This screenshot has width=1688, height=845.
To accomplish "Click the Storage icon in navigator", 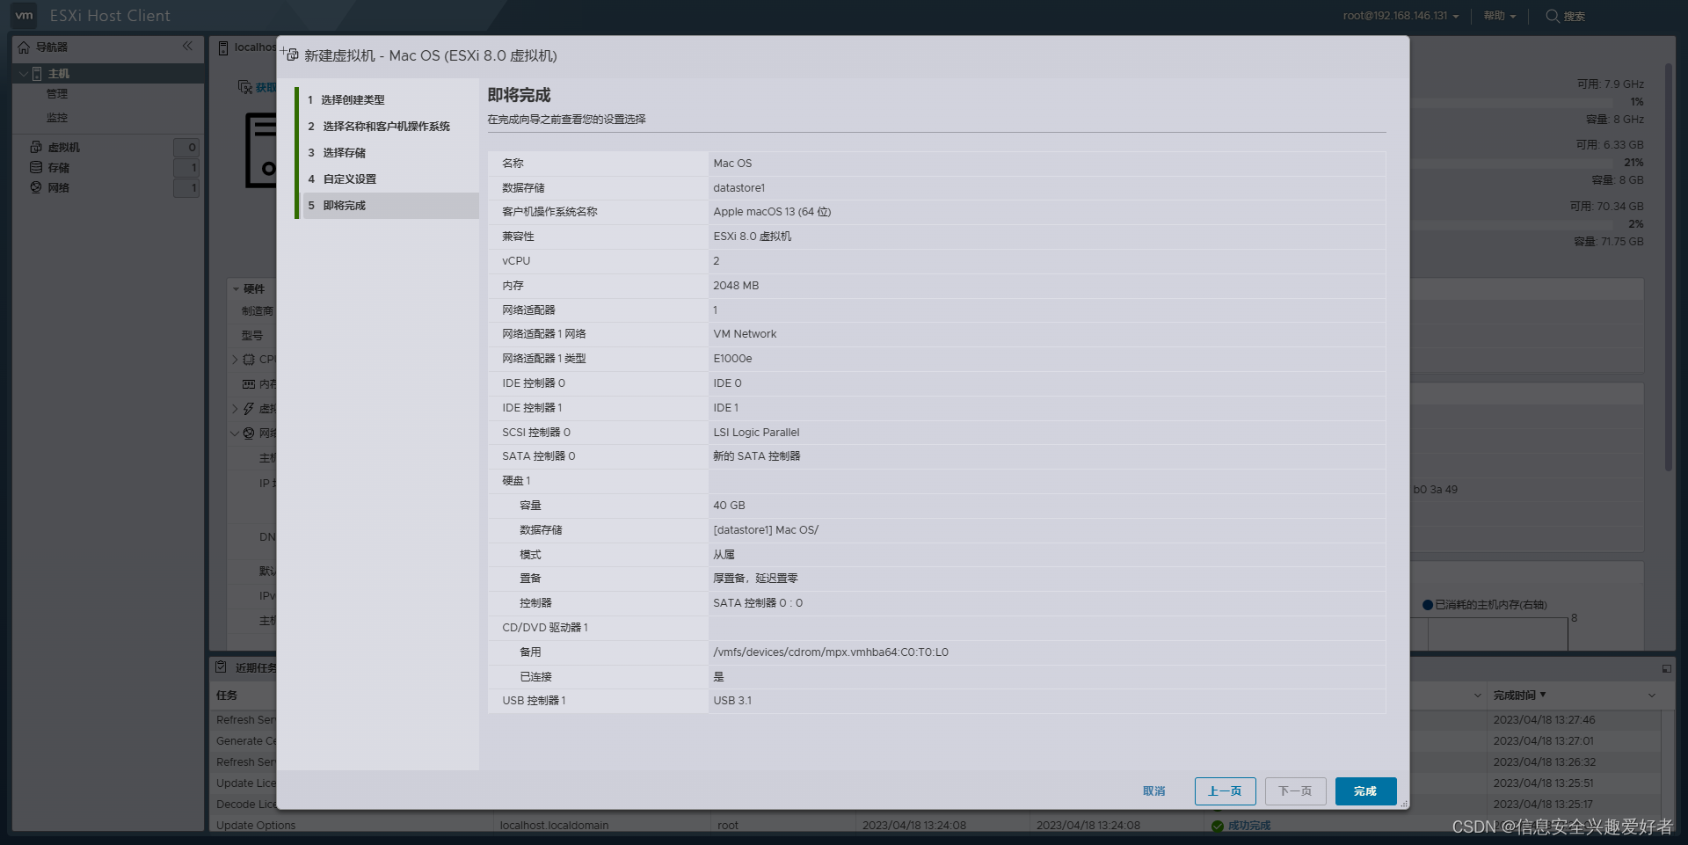I will pos(36,167).
